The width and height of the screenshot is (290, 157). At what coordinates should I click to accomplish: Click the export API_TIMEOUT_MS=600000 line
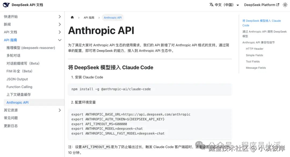click(x=99, y=124)
